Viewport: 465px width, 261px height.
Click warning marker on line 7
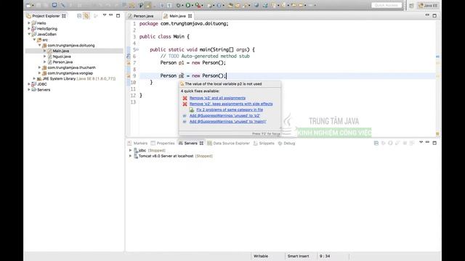[x=129, y=63]
